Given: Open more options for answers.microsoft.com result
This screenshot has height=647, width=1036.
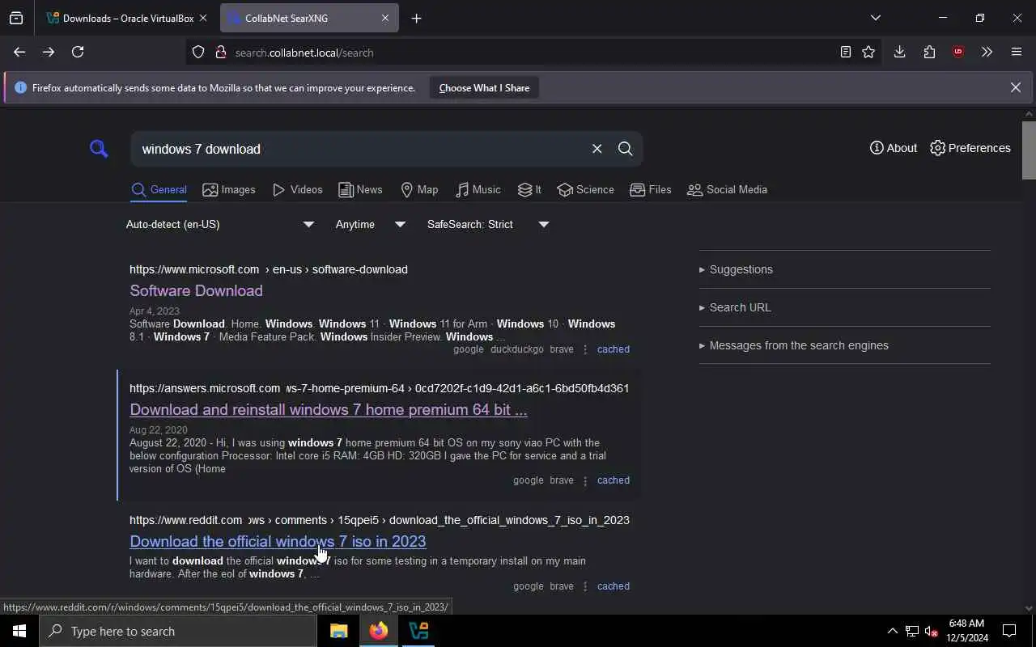Looking at the screenshot, I should click(x=585, y=480).
